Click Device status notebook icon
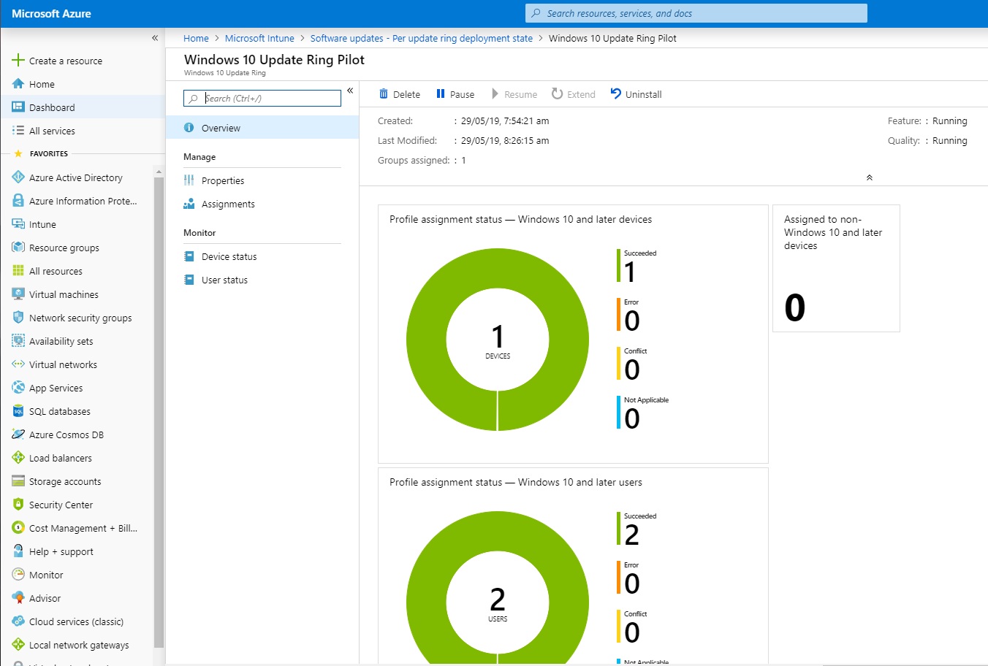The height and width of the screenshot is (666, 988). point(189,256)
